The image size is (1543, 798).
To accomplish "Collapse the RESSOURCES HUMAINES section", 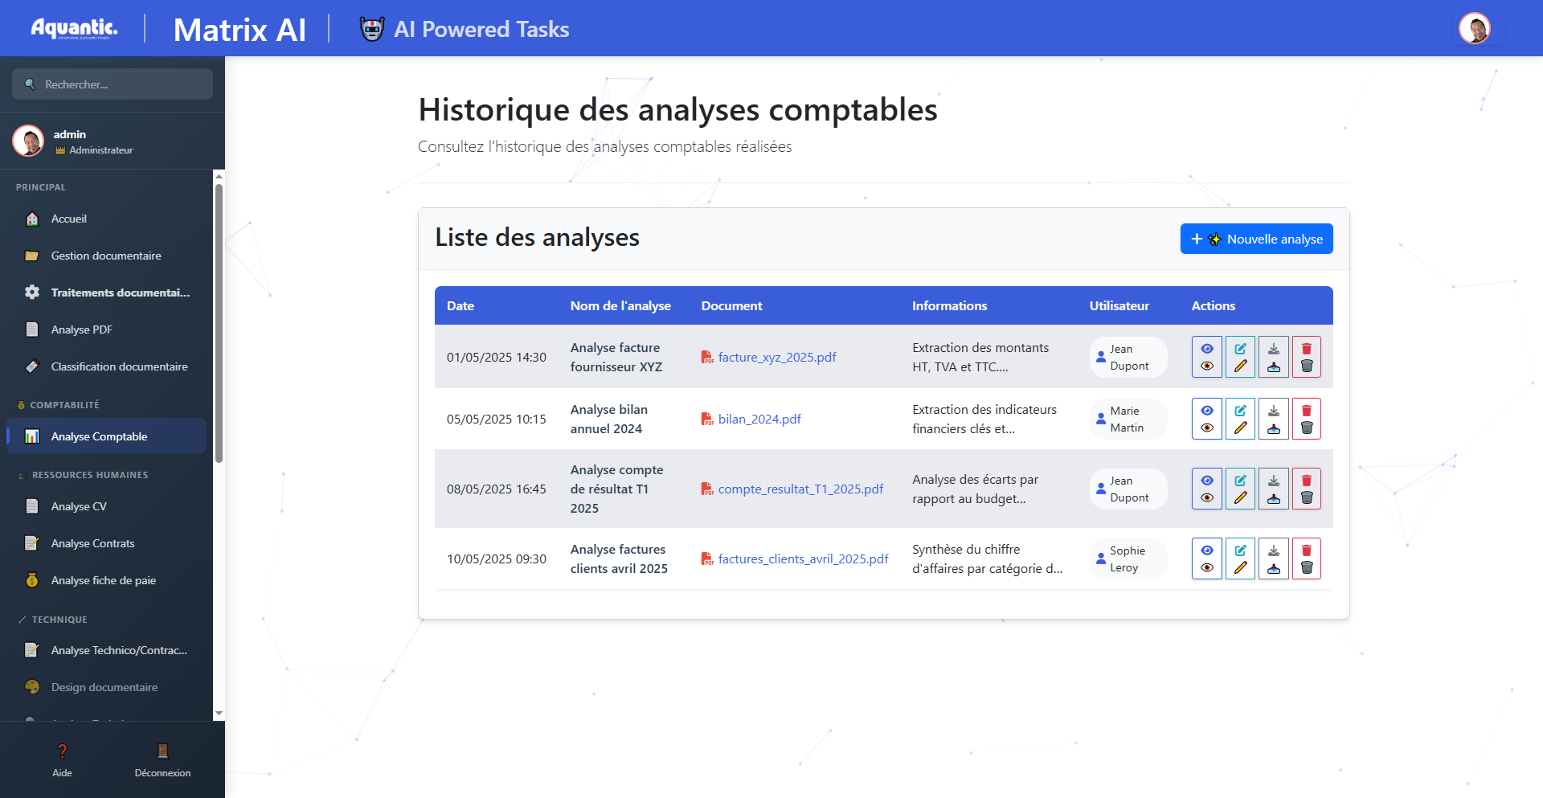I will click(82, 475).
